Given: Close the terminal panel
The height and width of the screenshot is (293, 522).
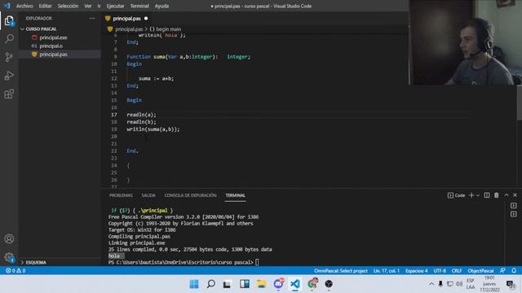Looking at the screenshot, I should click(515, 195).
